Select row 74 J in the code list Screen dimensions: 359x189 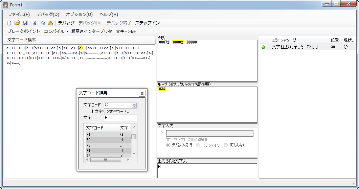click(108, 151)
